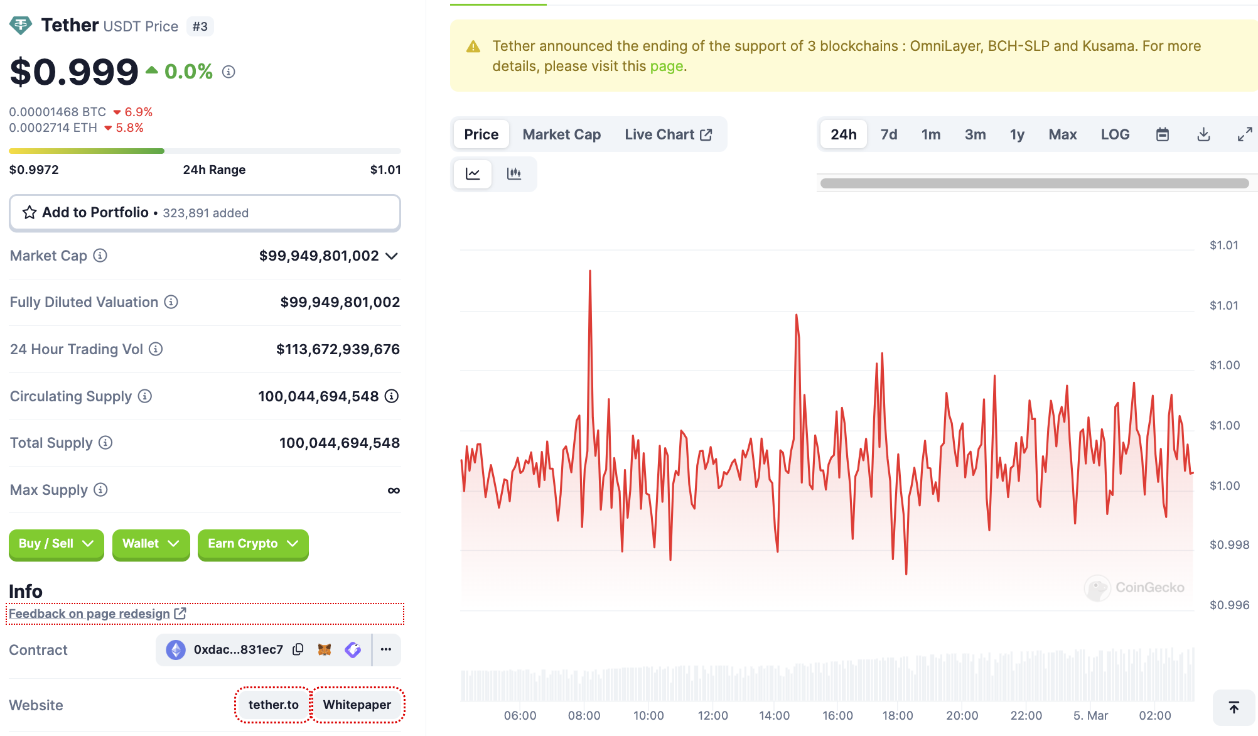Click the red price line chart area
1258x736 pixels.
click(827, 440)
